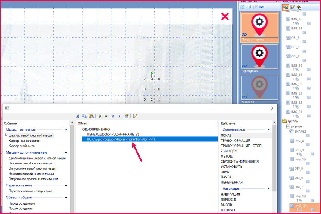Close the event editor dialog

[273, 108]
